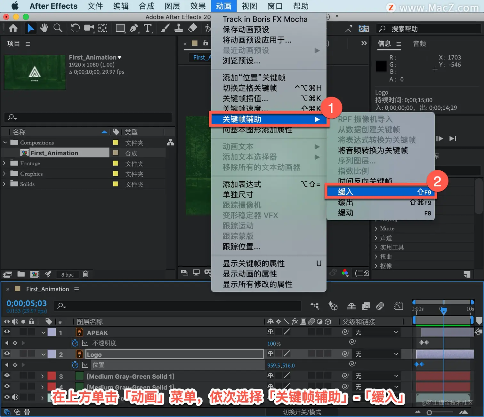Choose 缓出 from keyframe assistant submenu
This screenshot has height=417, width=484.
(x=380, y=202)
